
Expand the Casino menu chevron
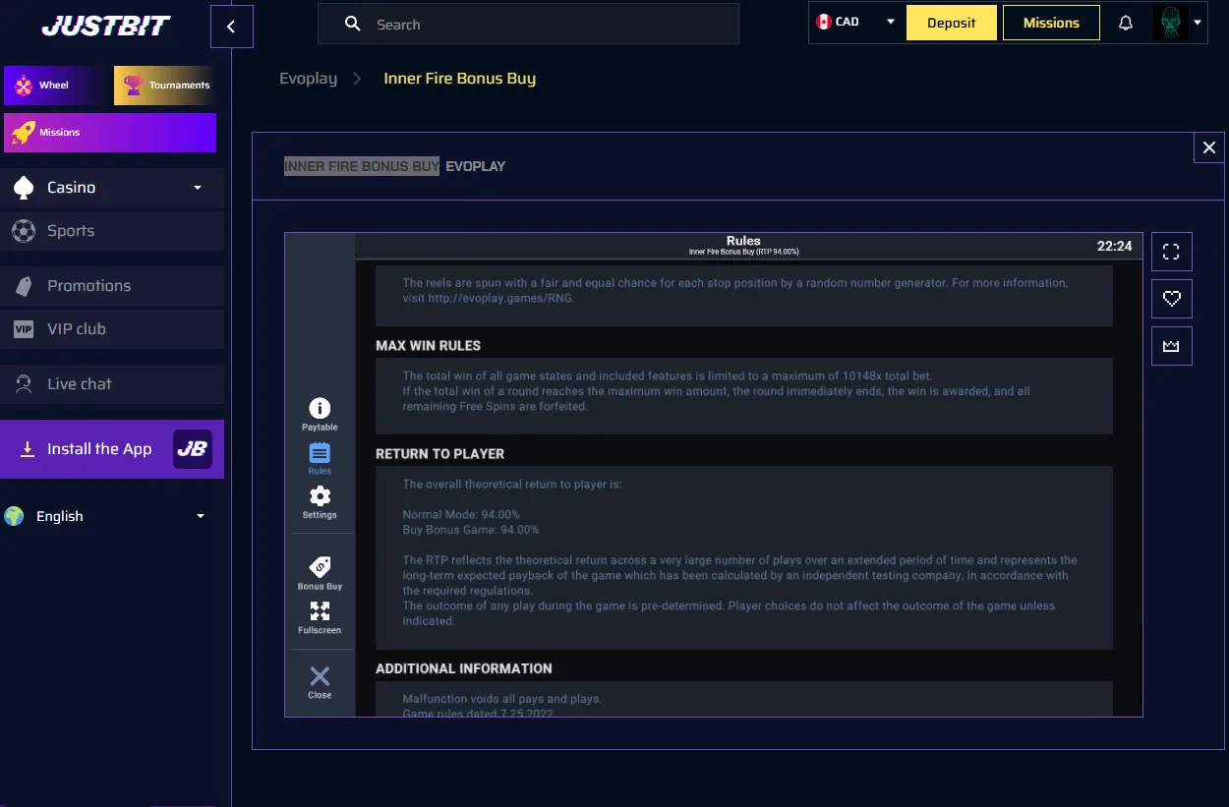pos(198,188)
